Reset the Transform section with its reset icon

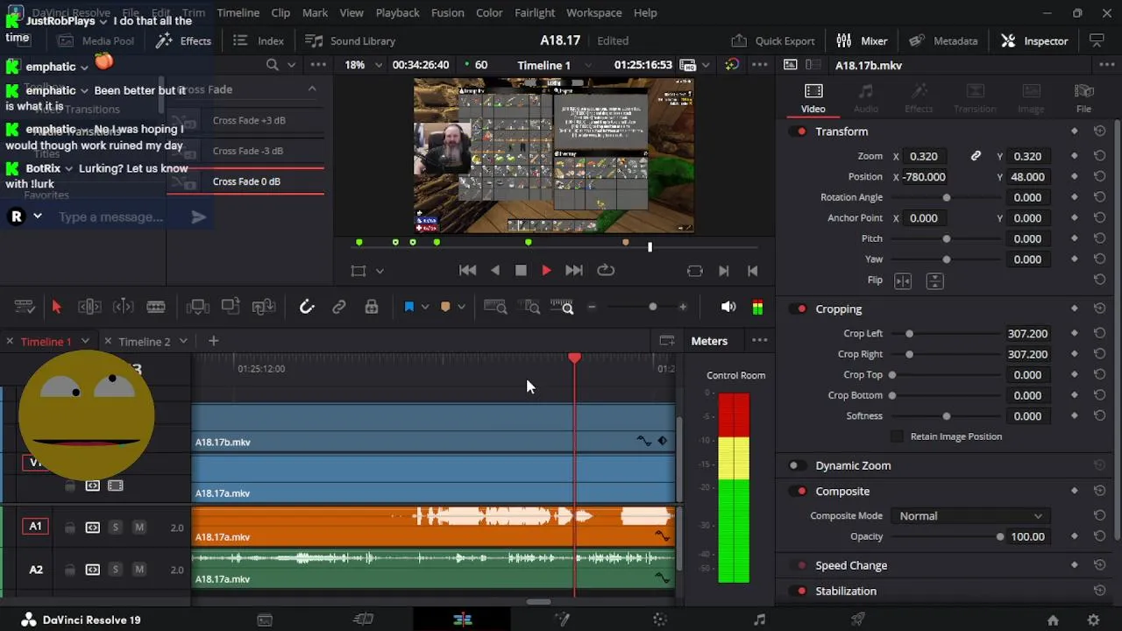(x=1099, y=131)
